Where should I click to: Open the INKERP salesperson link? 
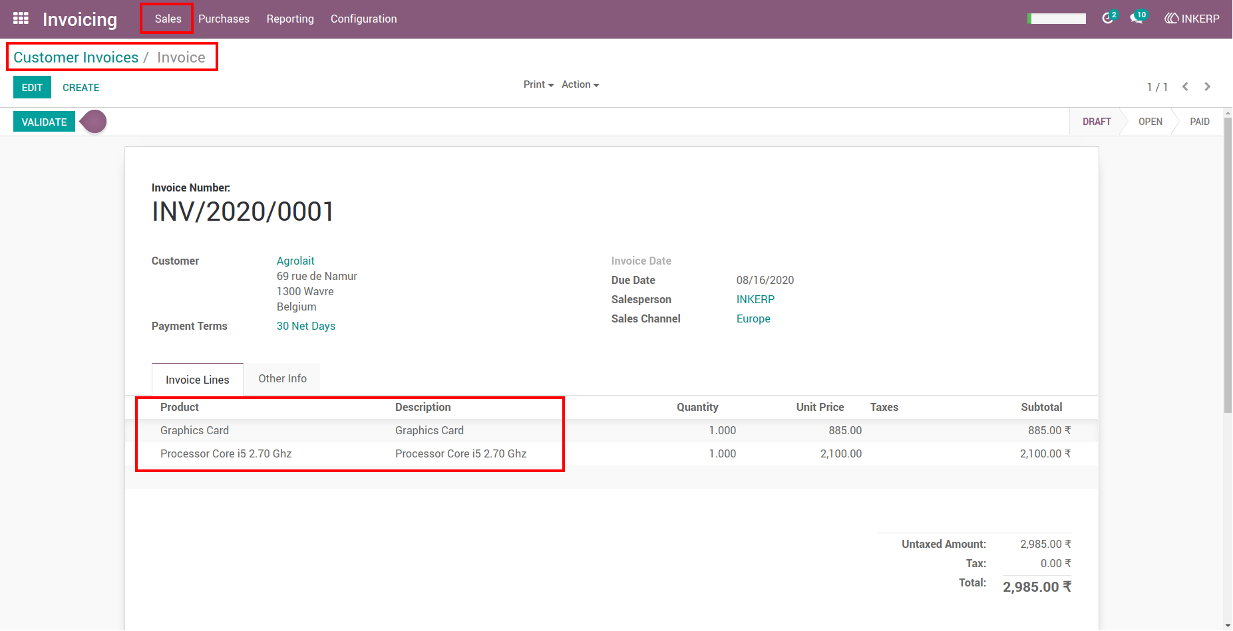tap(755, 299)
